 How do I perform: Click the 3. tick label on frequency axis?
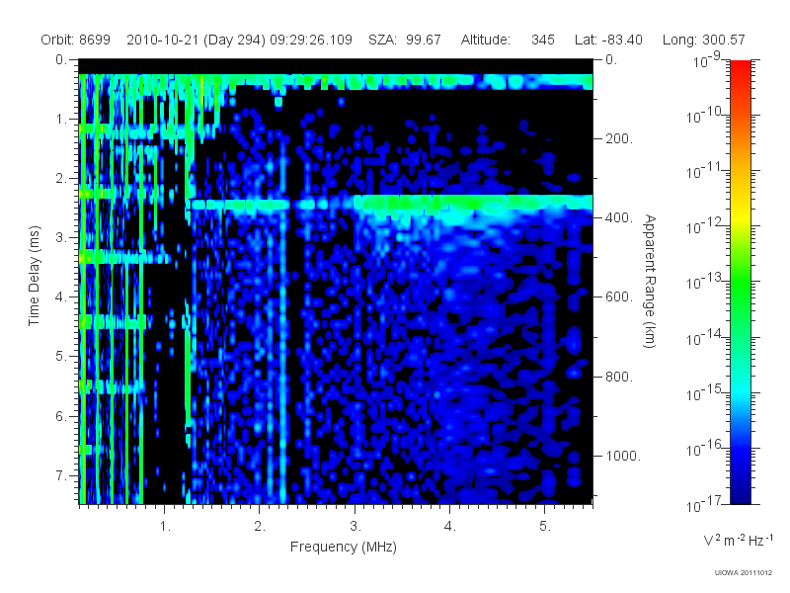click(x=355, y=527)
